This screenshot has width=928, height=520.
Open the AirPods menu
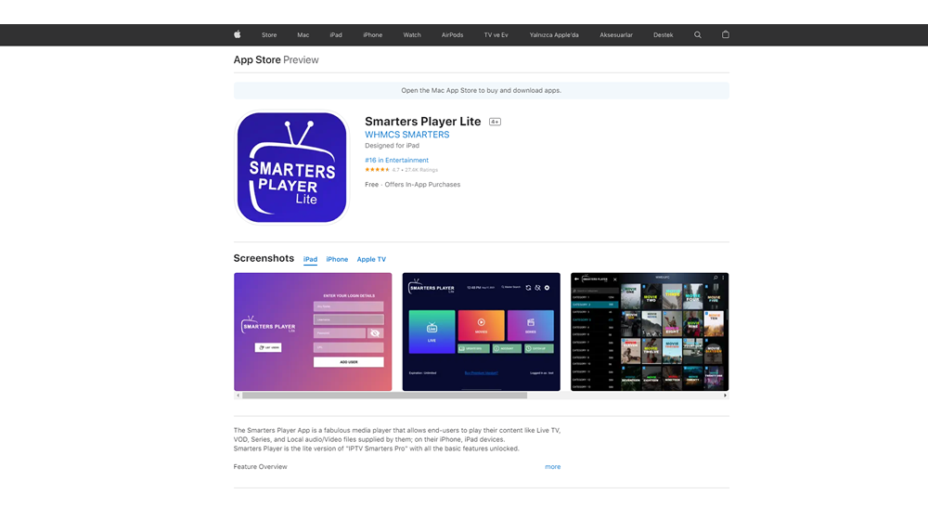452,35
